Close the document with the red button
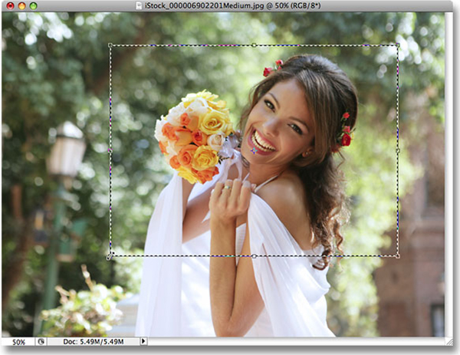The image size is (460, 355). pos(8,6)
